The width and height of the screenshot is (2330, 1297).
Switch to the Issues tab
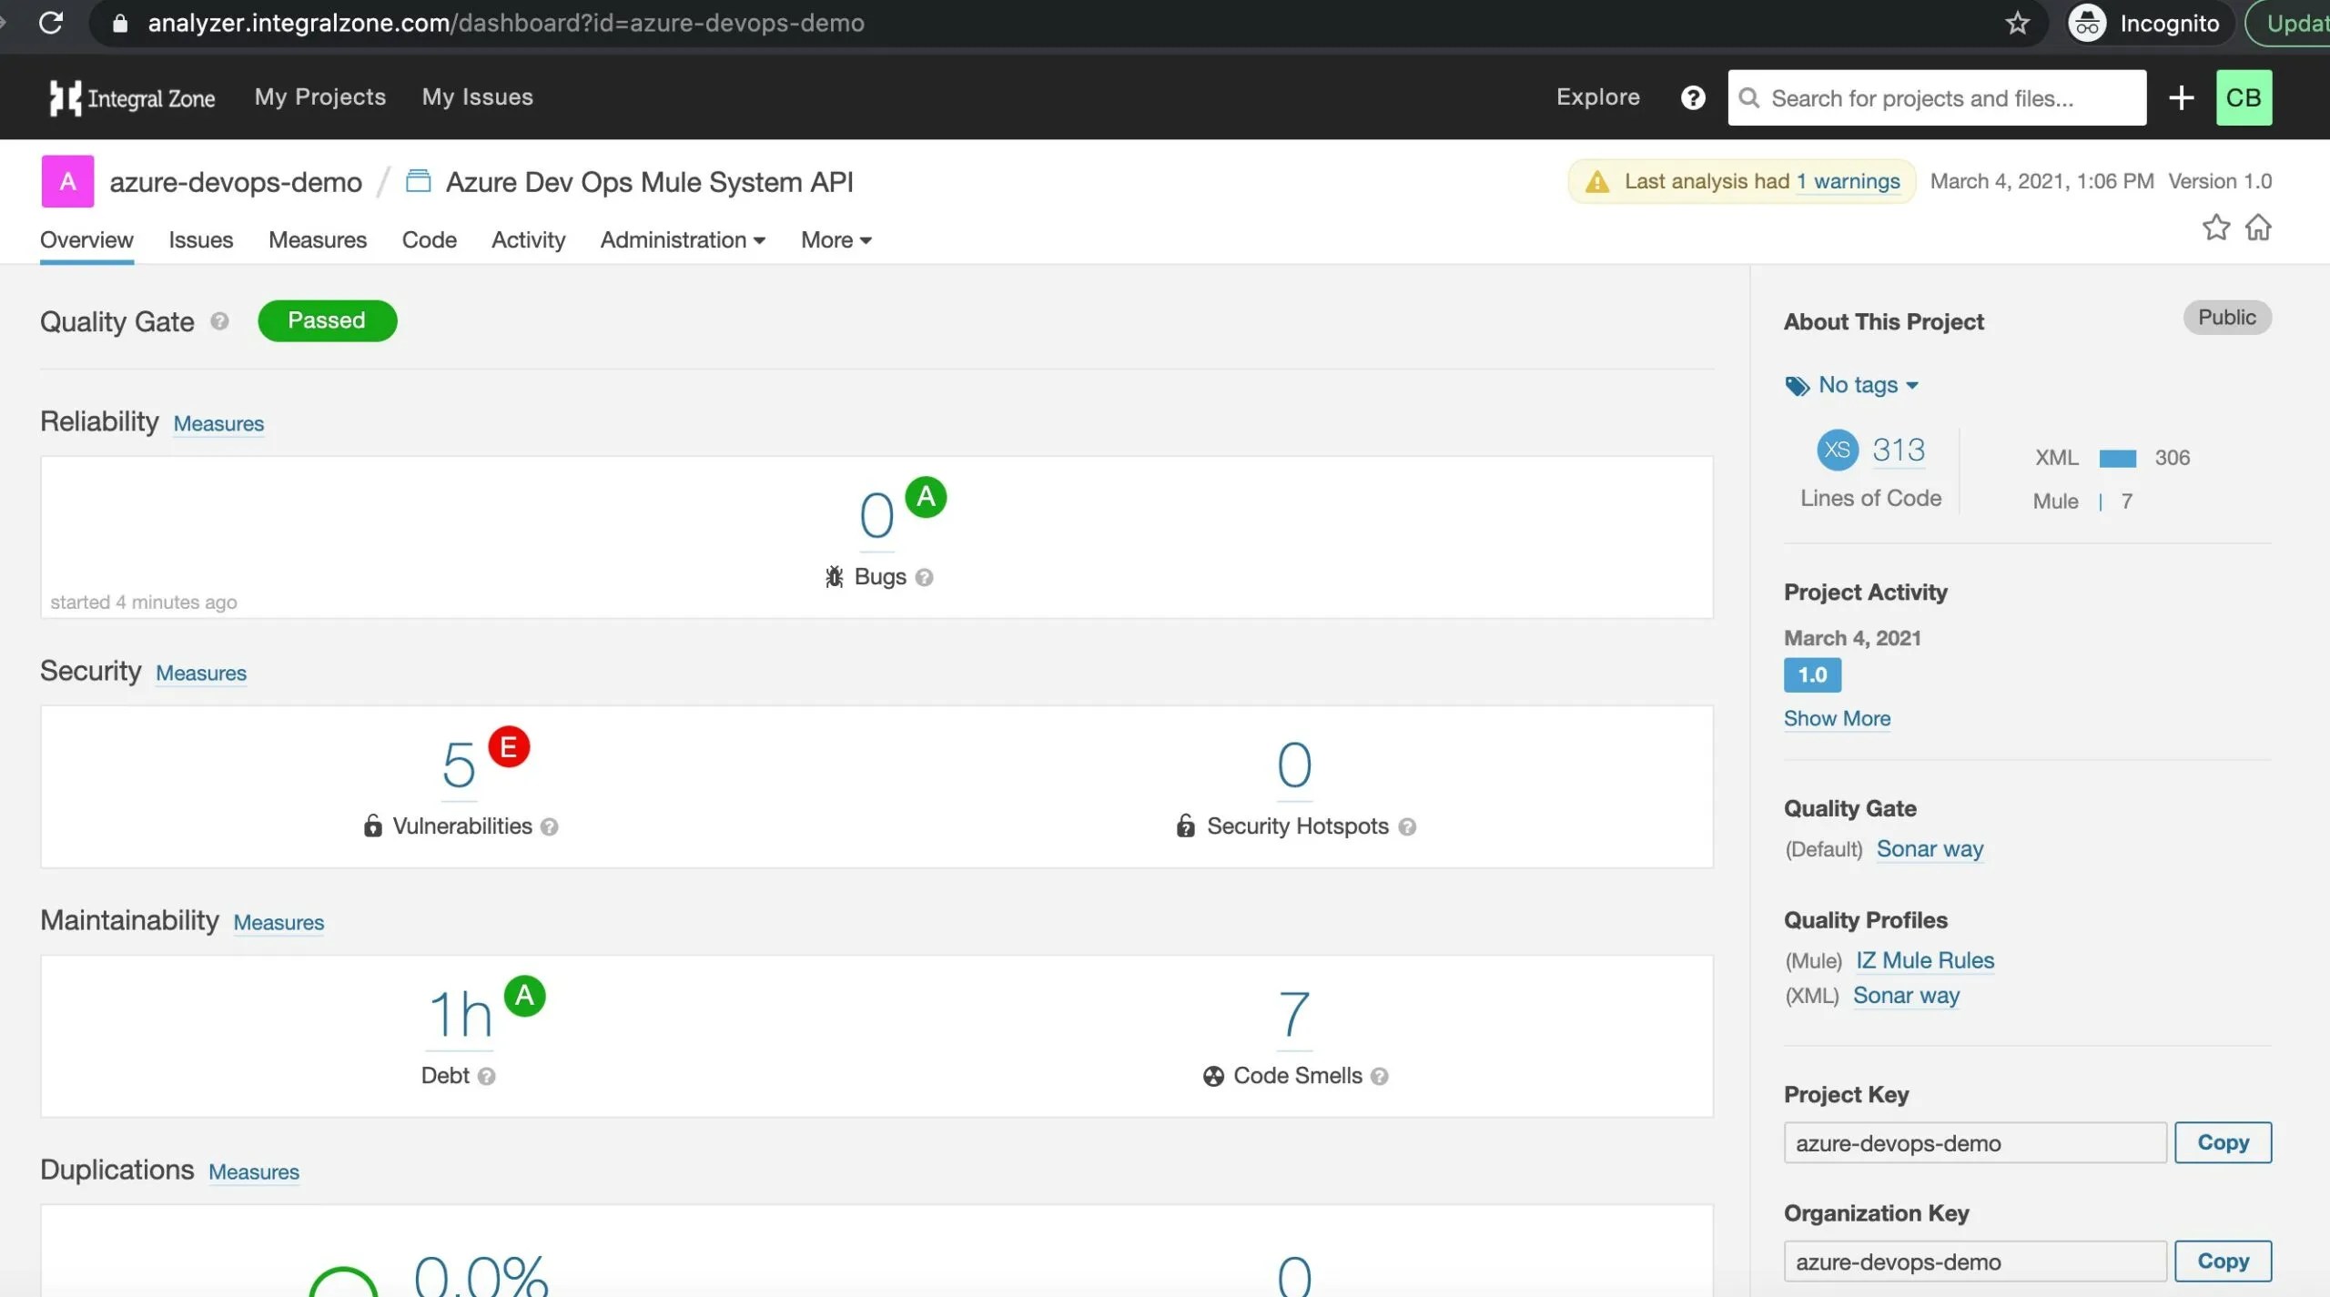pos(200,240)
